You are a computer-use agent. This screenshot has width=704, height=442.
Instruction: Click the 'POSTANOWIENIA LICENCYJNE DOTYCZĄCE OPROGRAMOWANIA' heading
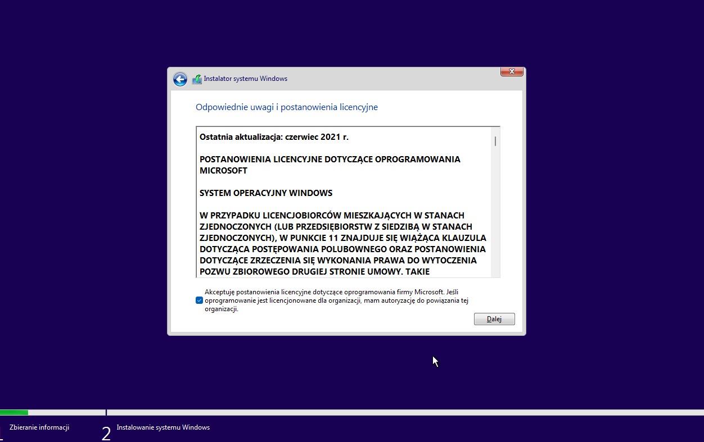tap(330, 160)
